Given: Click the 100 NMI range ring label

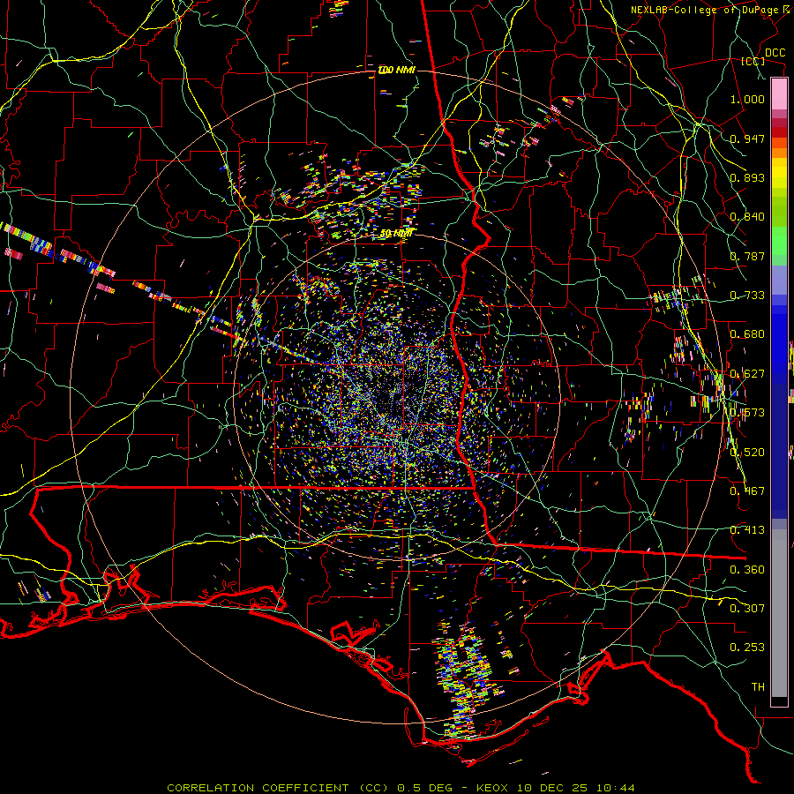Looking at the screenshot, I should coord(396,70).
